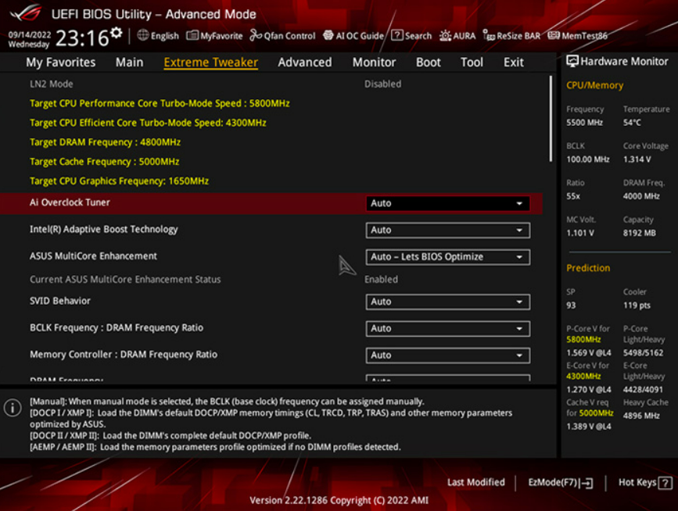
Task: Open the settings gear next to clock
Action: click(116, 33)
